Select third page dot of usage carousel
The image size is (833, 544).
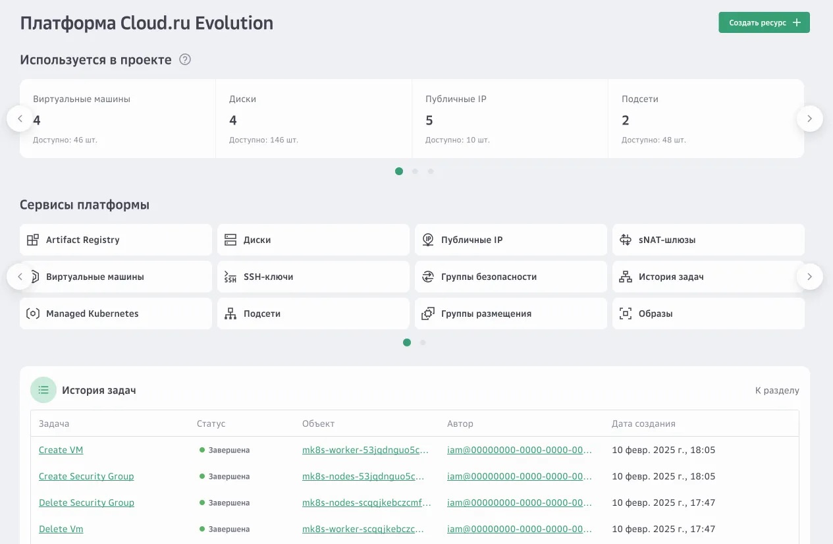[431, 171]
